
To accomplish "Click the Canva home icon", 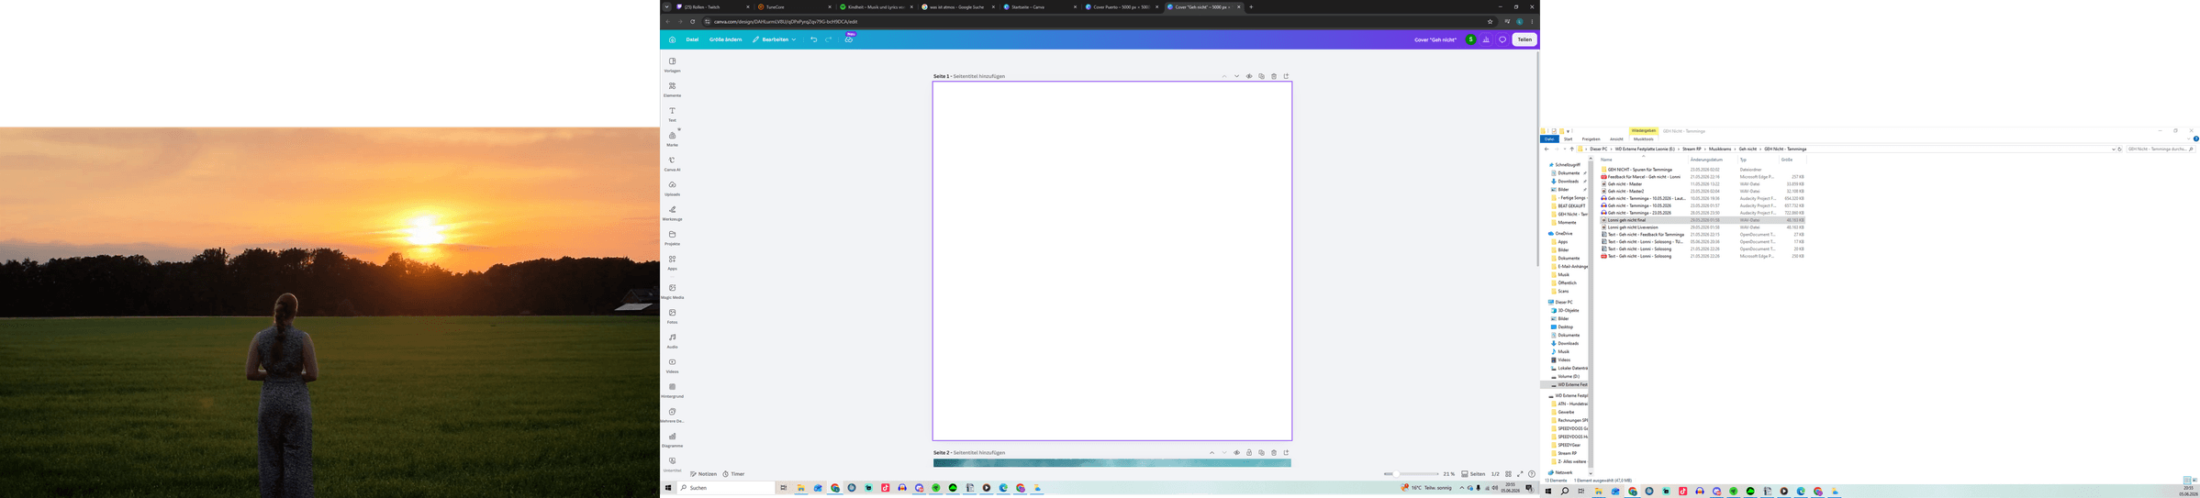I will [x=672, y=39].
